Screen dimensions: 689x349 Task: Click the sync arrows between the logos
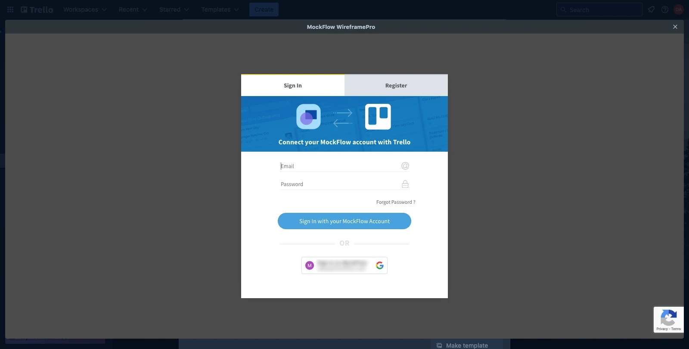click(343, 118)
